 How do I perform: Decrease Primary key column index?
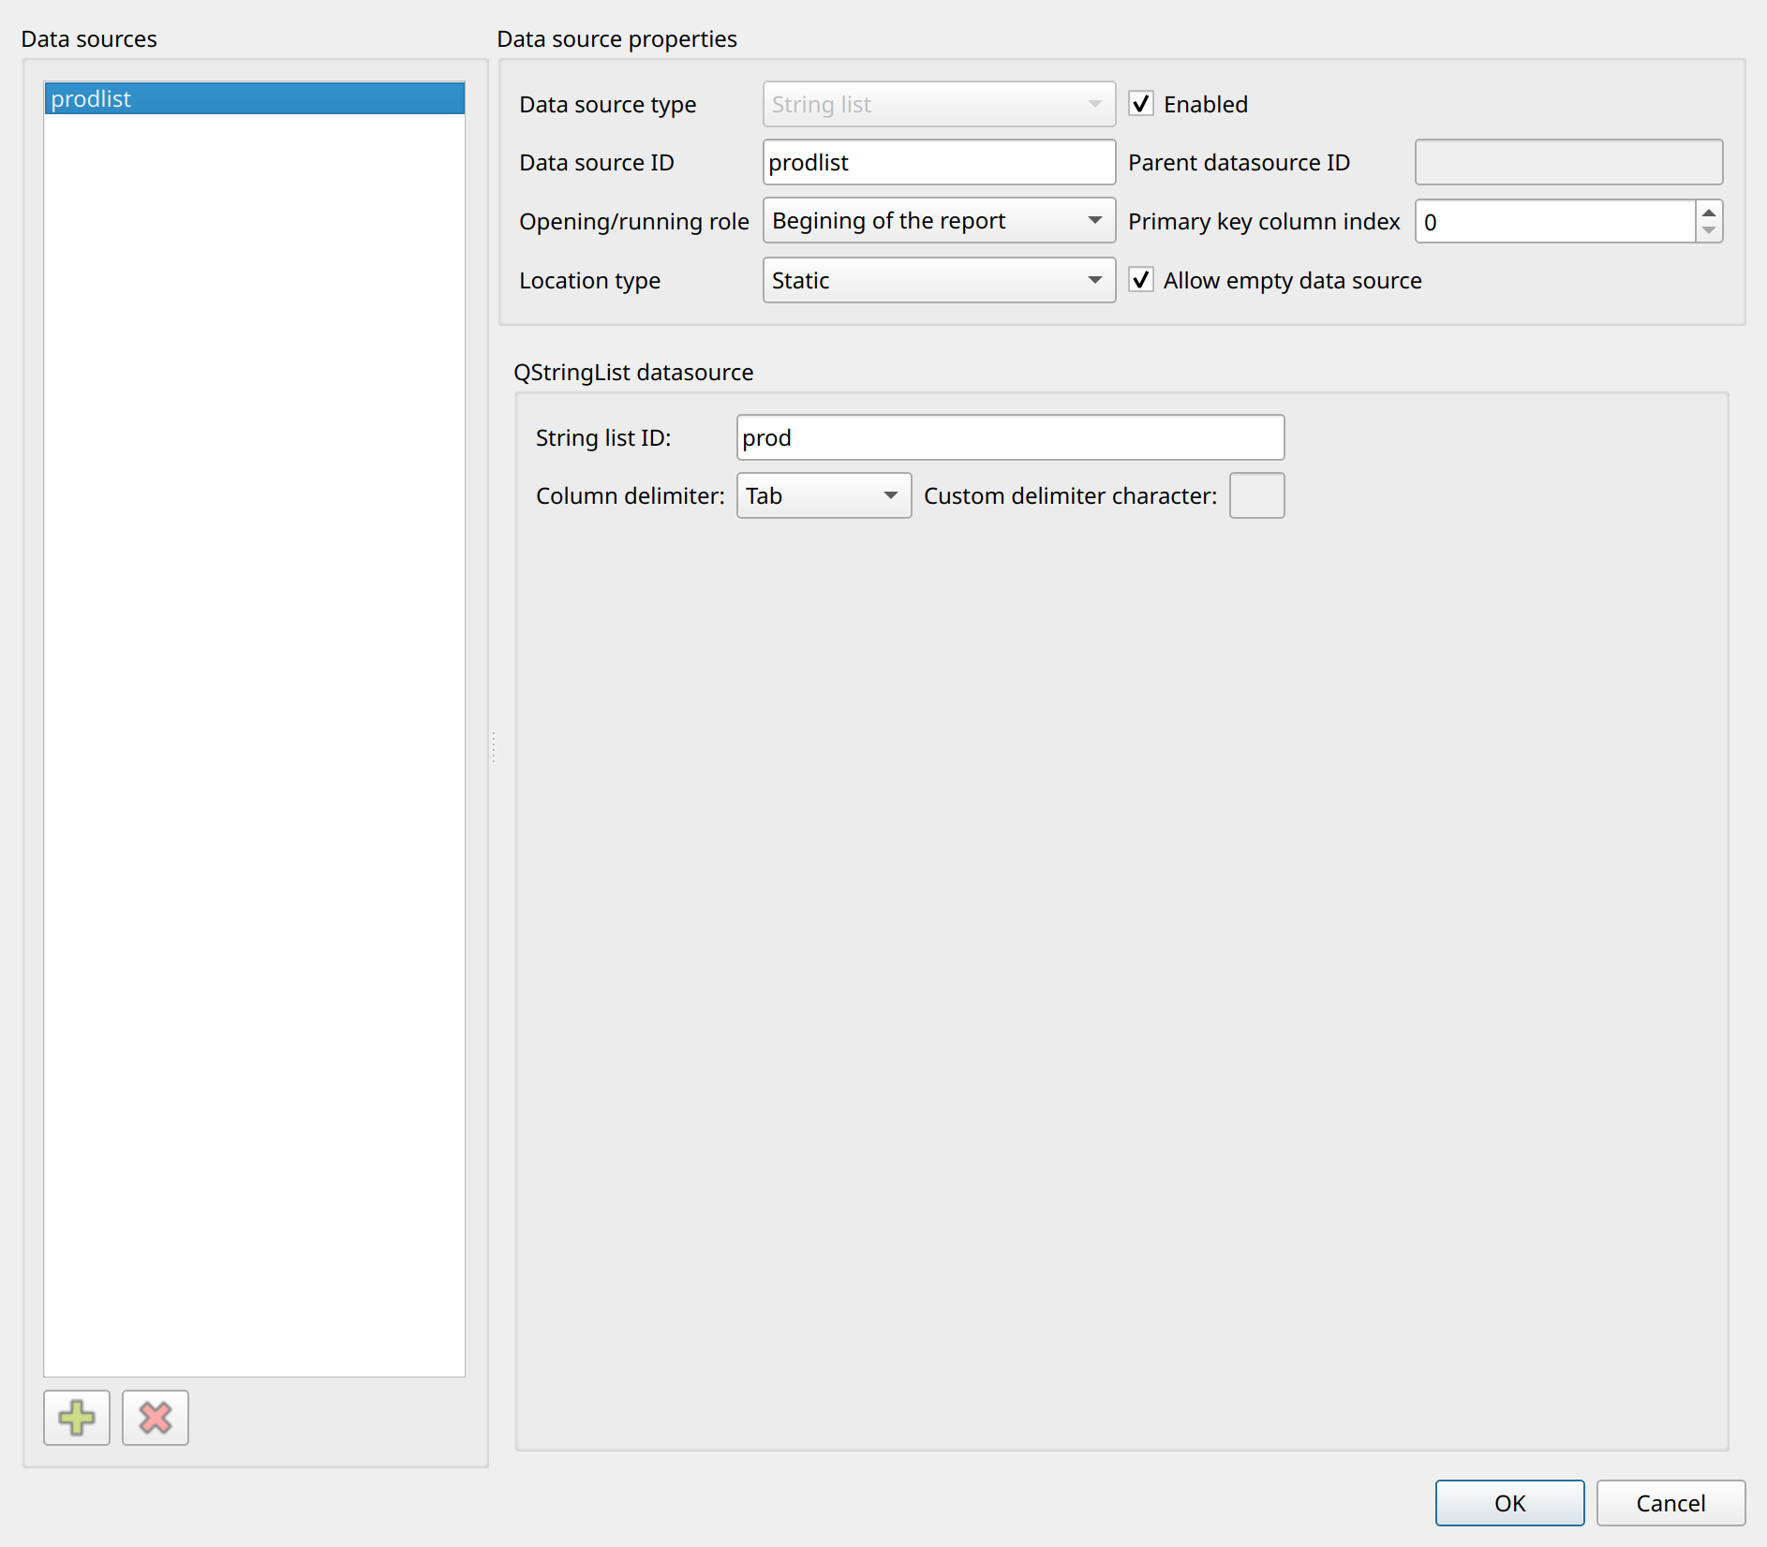[x=1709, y=231]
